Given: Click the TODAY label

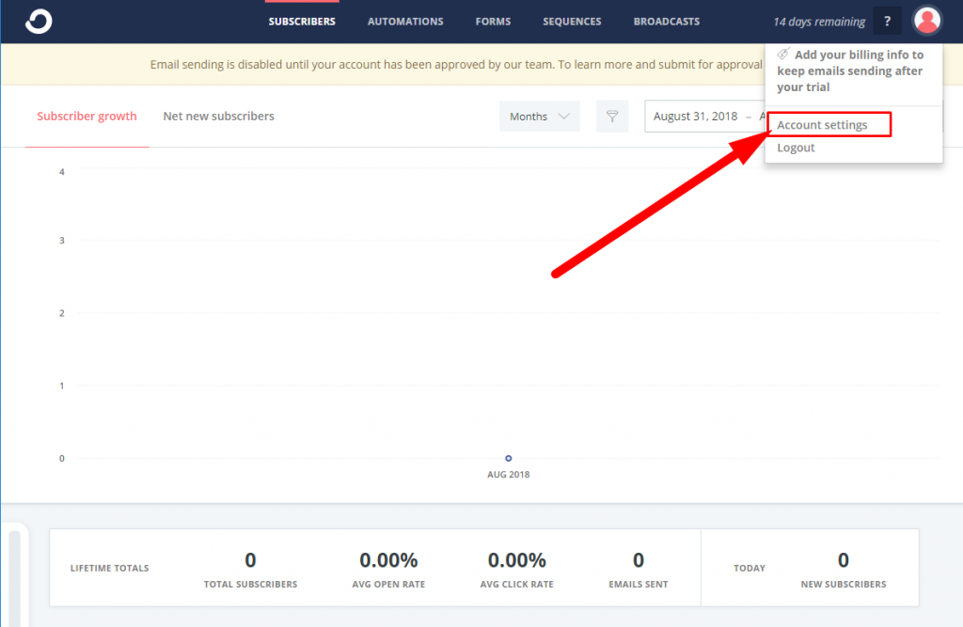Looking at the screenshot, I should point(750,568).
